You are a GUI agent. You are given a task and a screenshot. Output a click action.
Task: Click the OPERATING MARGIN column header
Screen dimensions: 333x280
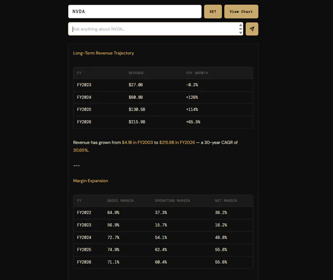(173, 200)
